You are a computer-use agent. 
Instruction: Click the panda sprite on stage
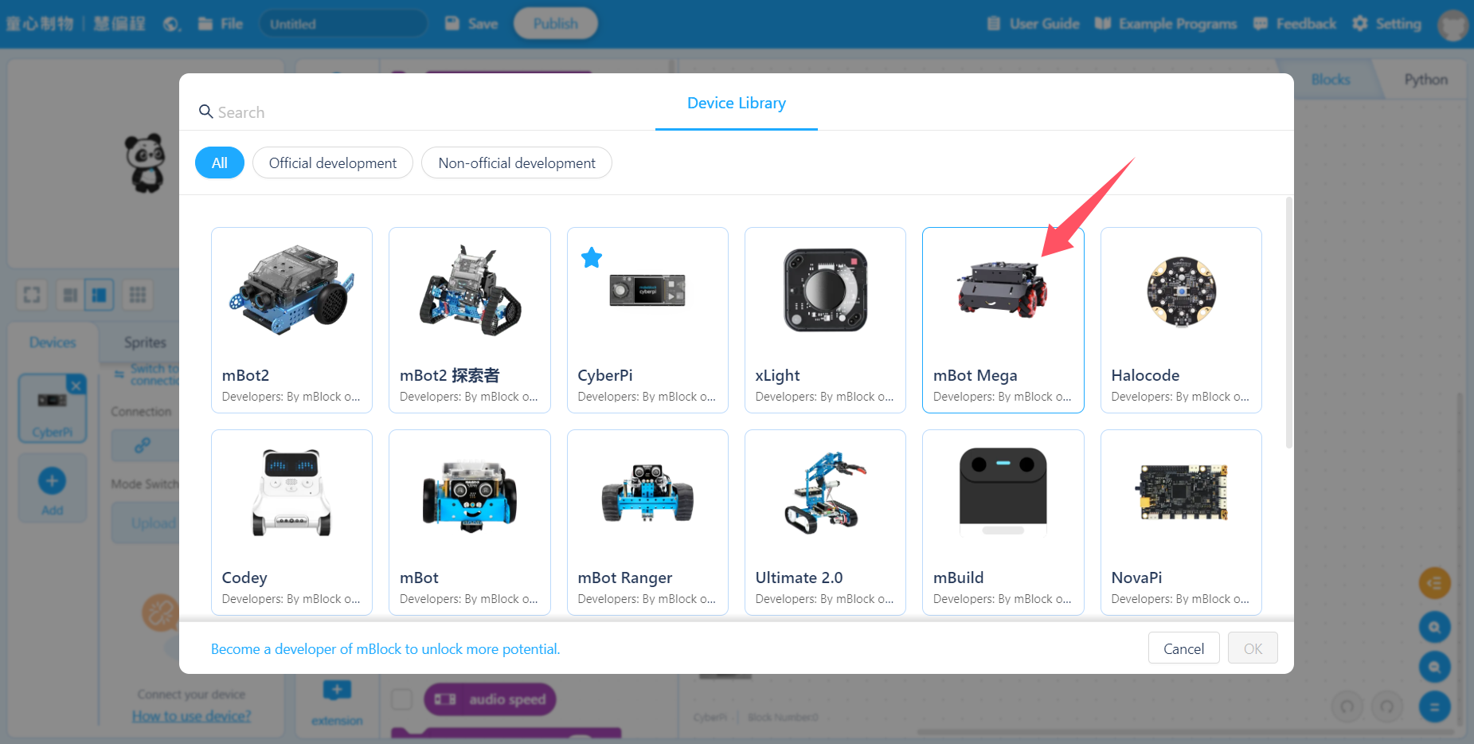146,163
